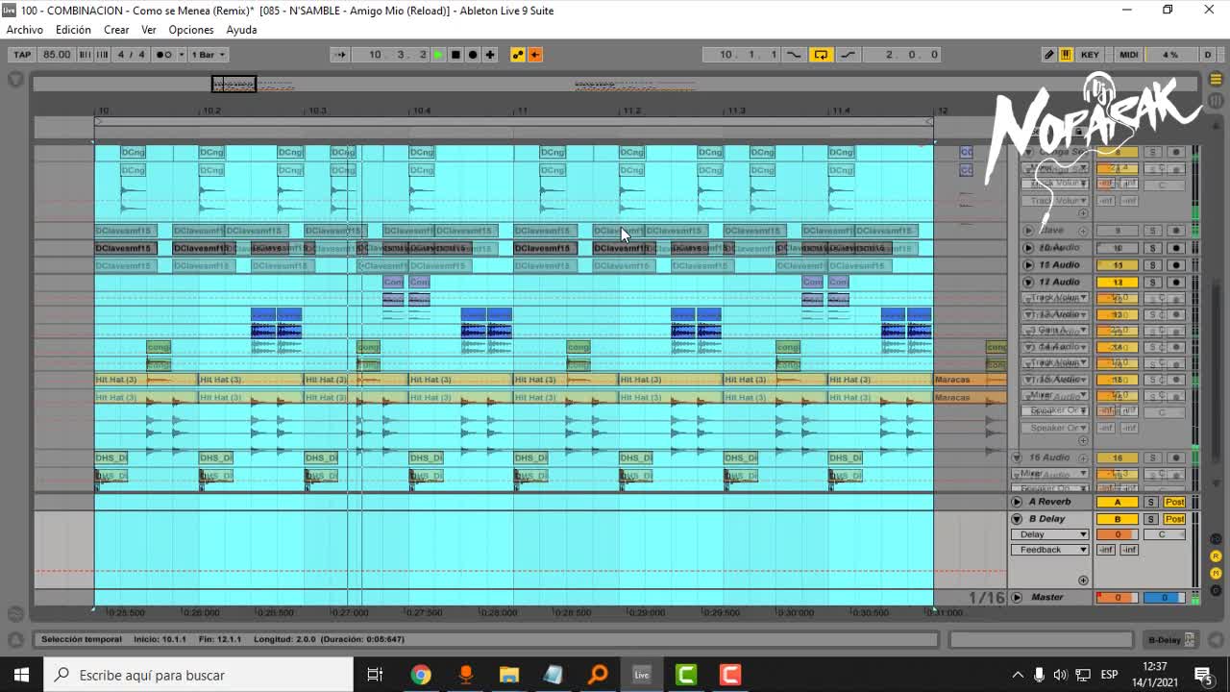Open the Archivo menu

(25, 30)
